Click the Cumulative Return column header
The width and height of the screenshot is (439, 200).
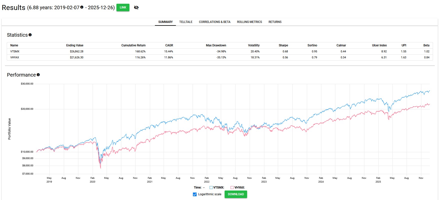pyautogui.click(x=133, y=45)
